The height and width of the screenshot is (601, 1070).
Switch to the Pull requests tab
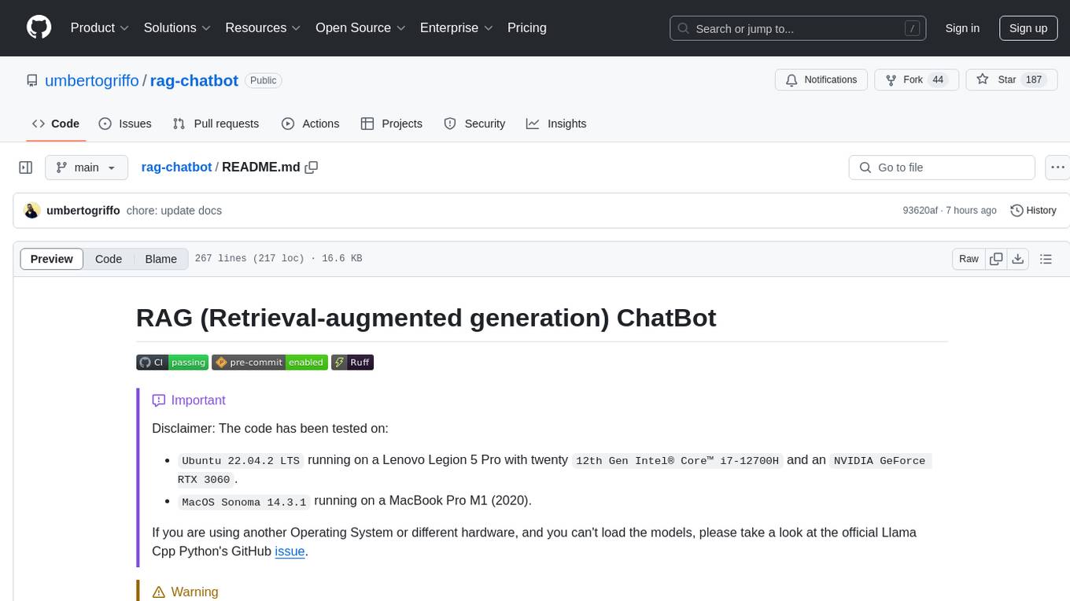click(x=216, y=124)
